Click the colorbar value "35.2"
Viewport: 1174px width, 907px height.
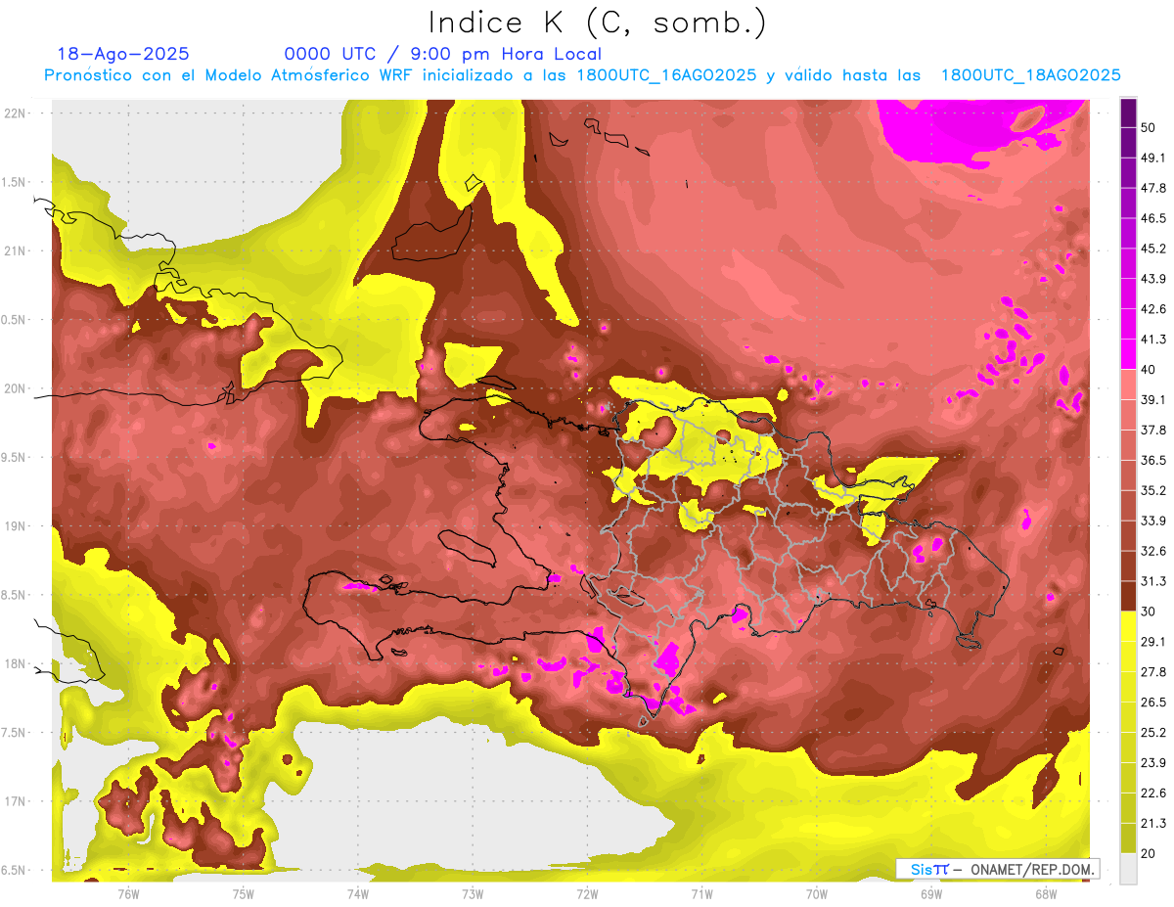click(x=1153, y=490)
